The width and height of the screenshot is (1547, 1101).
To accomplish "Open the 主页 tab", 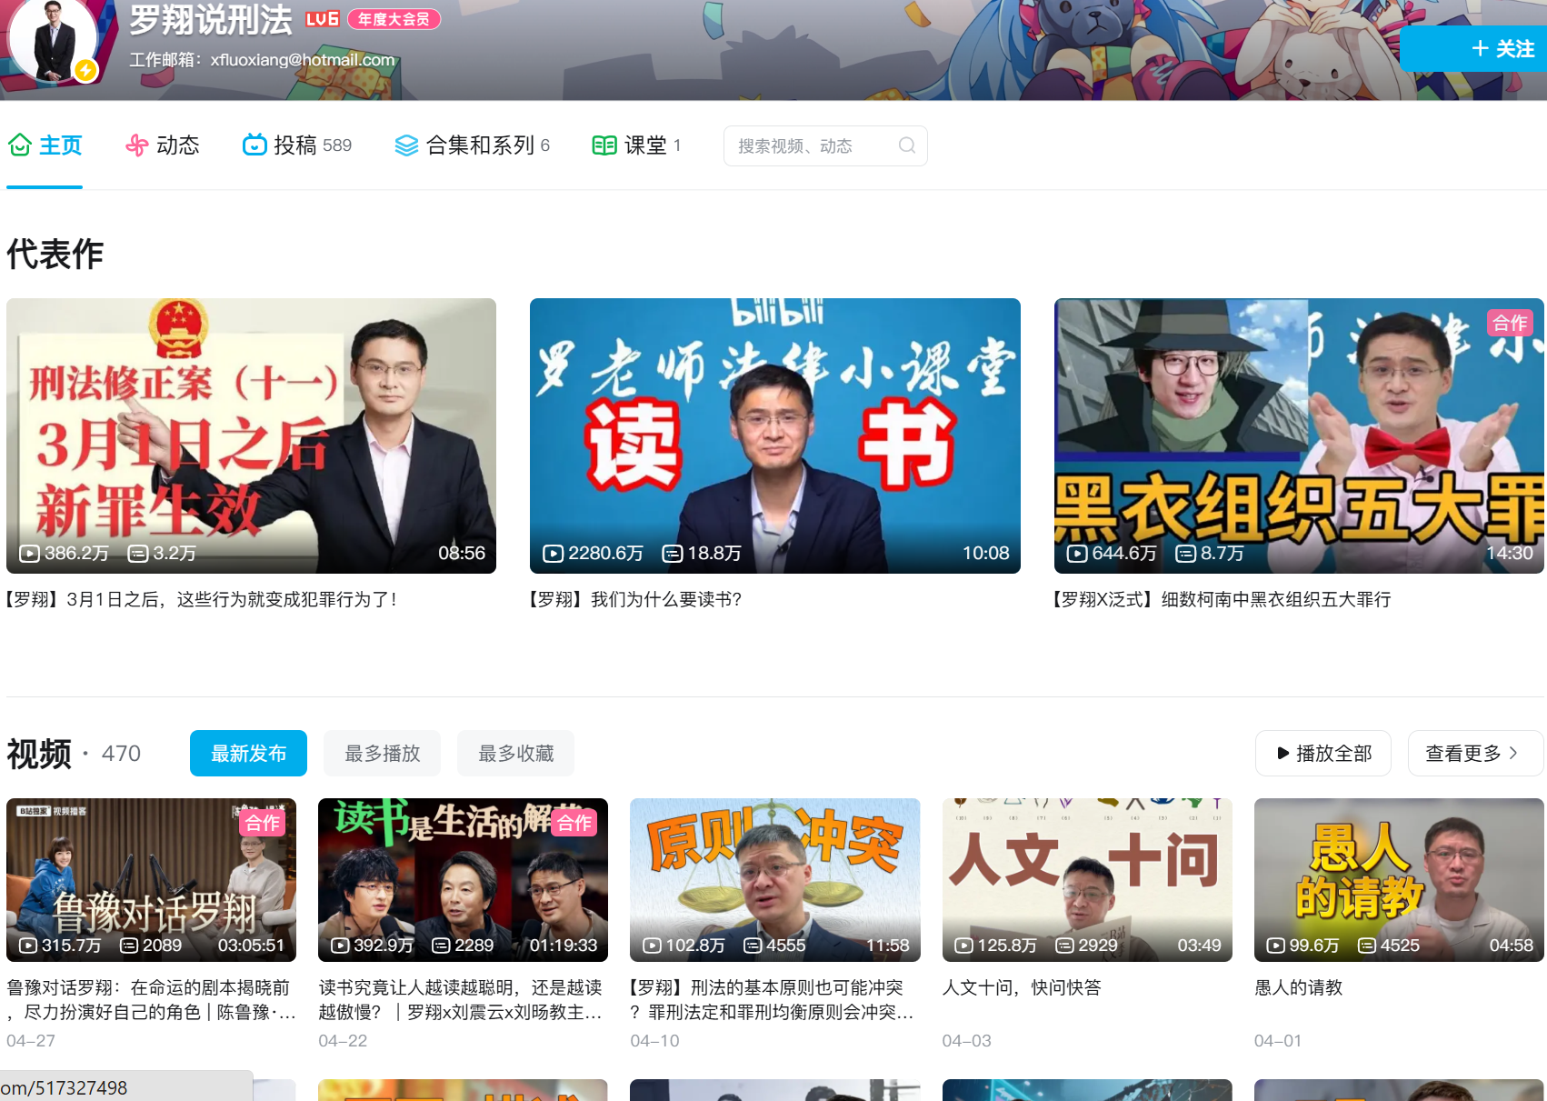I will pos(45,145).
